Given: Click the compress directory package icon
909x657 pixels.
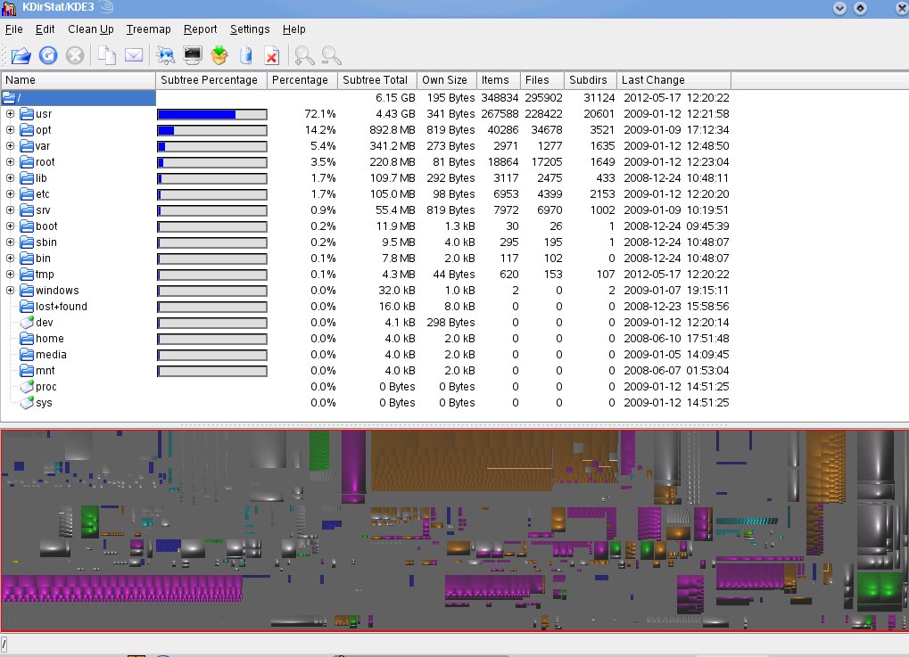Looking at the screenshot, I should click(x=219, y=56).
